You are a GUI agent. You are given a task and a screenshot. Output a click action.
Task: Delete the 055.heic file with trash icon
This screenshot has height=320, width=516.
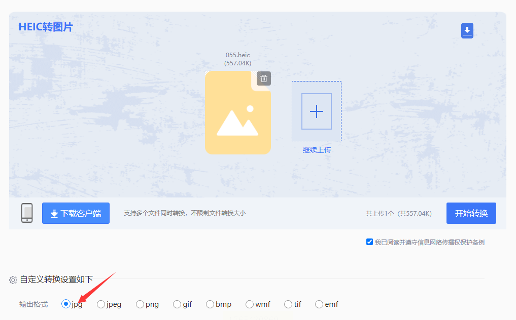tap(264, 78)
